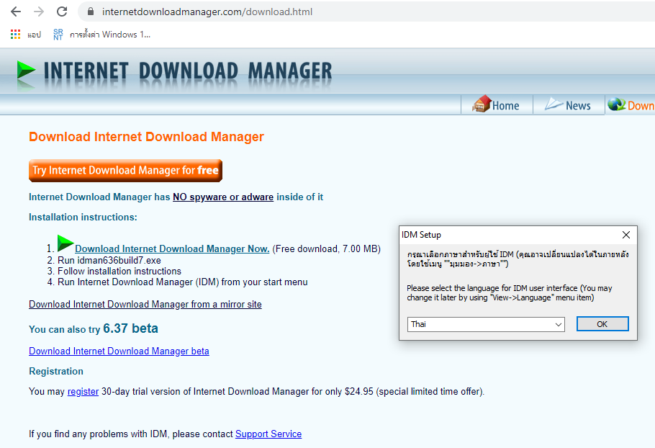655x448 pixels.
Task: Click the green IDM logo arrow
Action: (26, 70)
